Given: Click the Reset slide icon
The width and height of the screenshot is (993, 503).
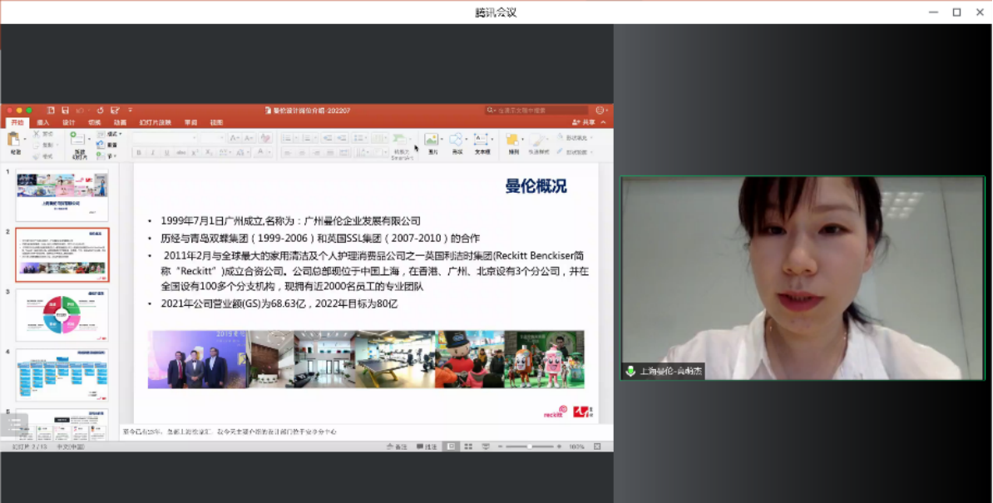Looking at the screenshot, I should [101, 145].
